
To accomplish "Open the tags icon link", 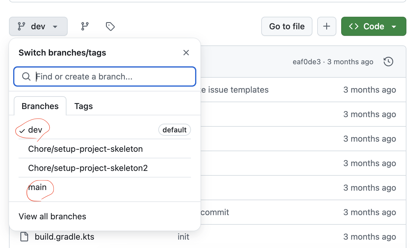I will (110, 27).
